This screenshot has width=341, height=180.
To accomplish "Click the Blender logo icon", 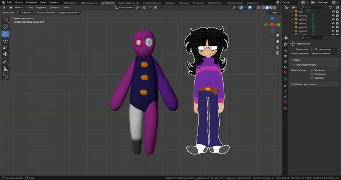I will [x=3, y=3].
